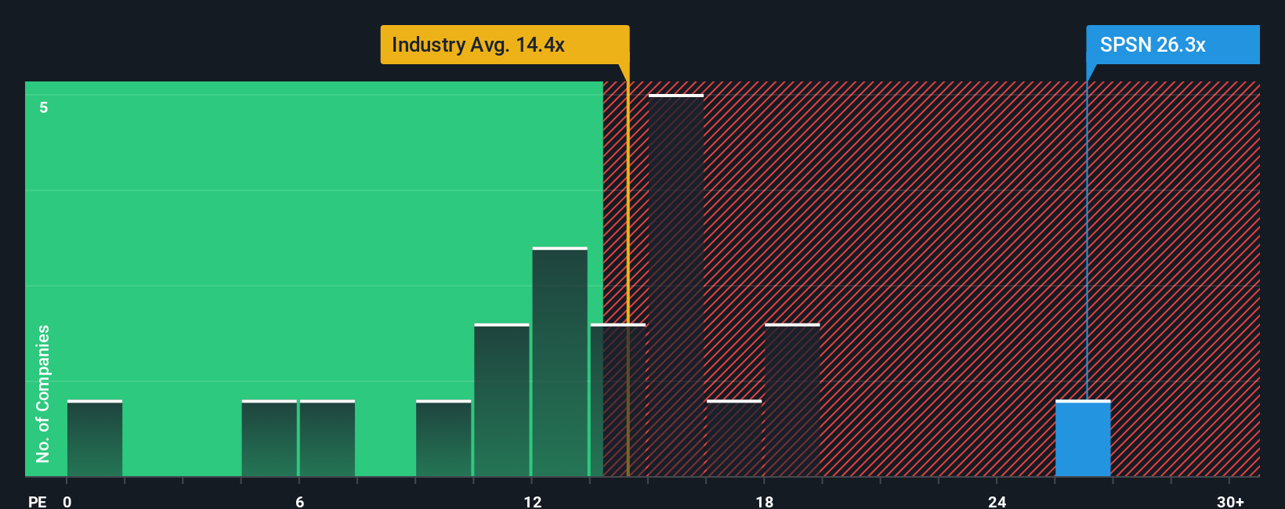The image size is (1285, 509).
Task: Click the histogram bar at PE 0
Action: 95,439
